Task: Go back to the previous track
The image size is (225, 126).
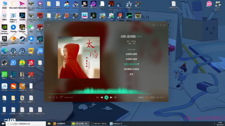Action: (x=102, y=97)
